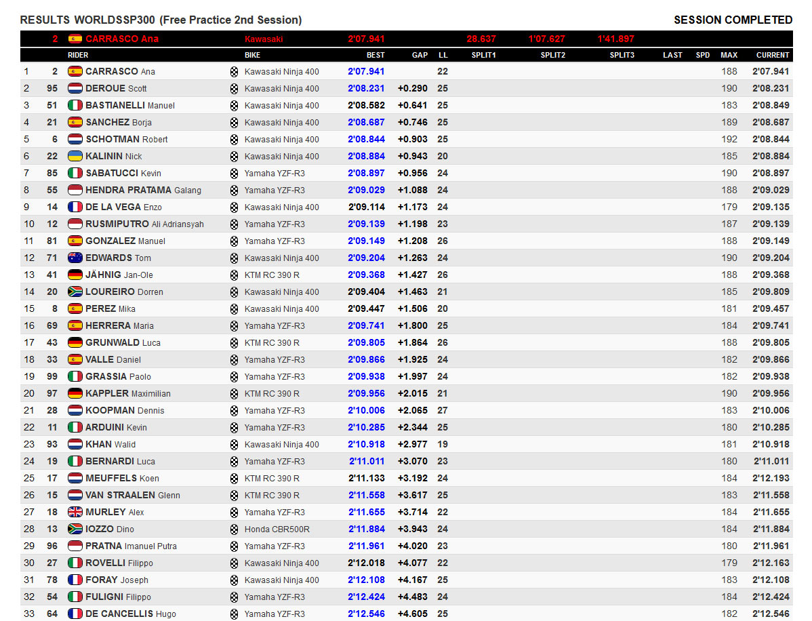The image size is (812, 621).
Task: Click the SPD column header
Action: pyautogui.click(x=703, y=55)
